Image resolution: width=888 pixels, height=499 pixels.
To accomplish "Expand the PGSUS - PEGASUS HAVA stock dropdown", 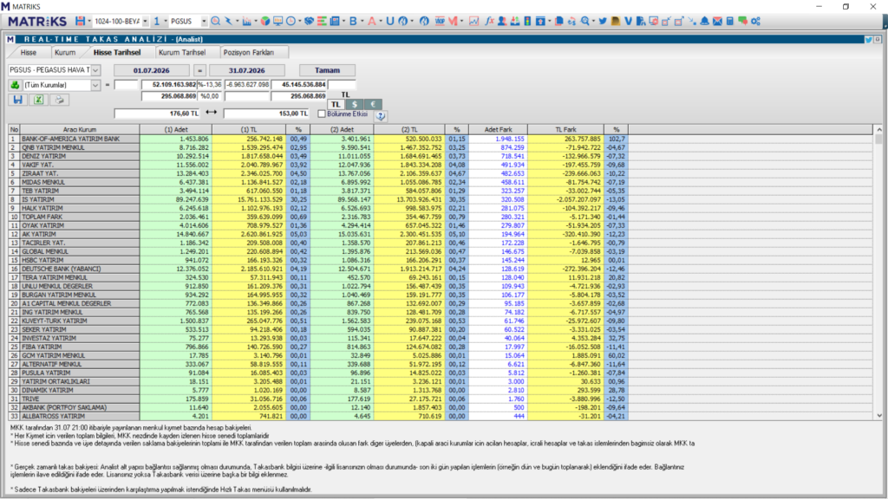I will pyautogui.click(x=95, y=70).
